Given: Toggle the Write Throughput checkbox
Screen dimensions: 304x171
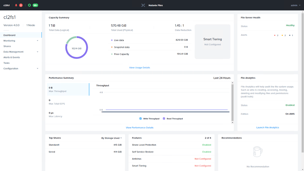Looking at the screenshot, I should click(x=141, y=119).
